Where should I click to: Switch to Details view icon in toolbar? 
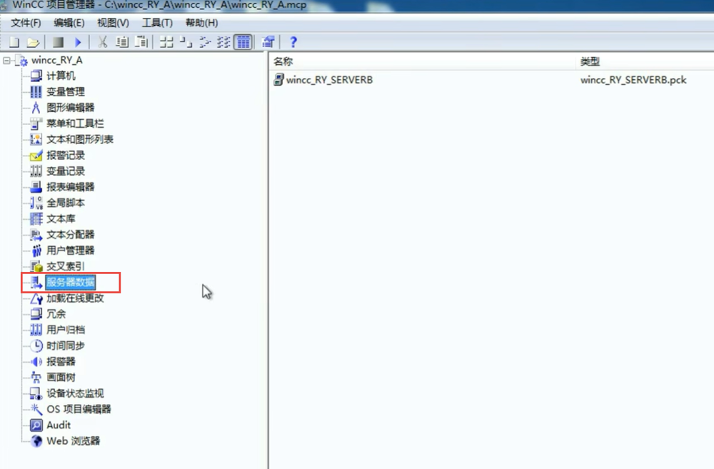click(243, 42)
